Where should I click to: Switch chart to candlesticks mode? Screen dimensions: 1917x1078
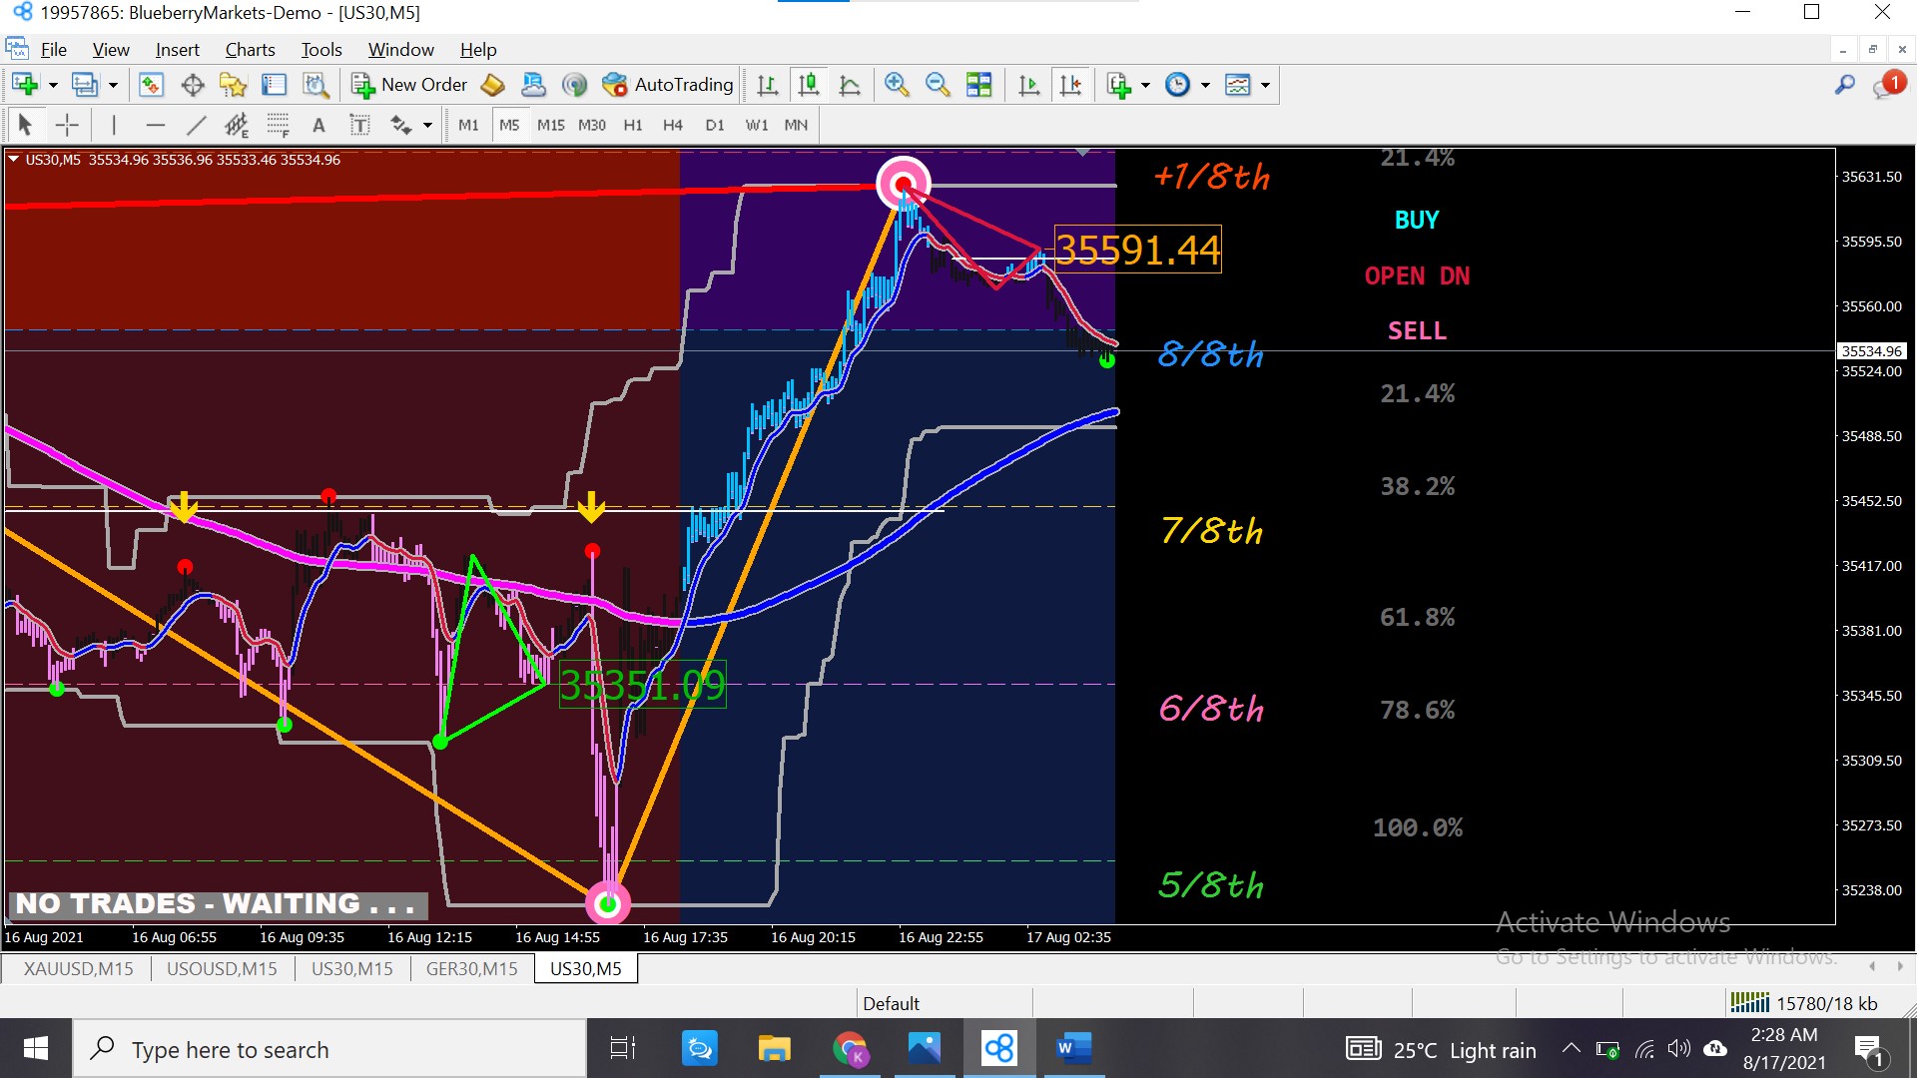point(808,85)
